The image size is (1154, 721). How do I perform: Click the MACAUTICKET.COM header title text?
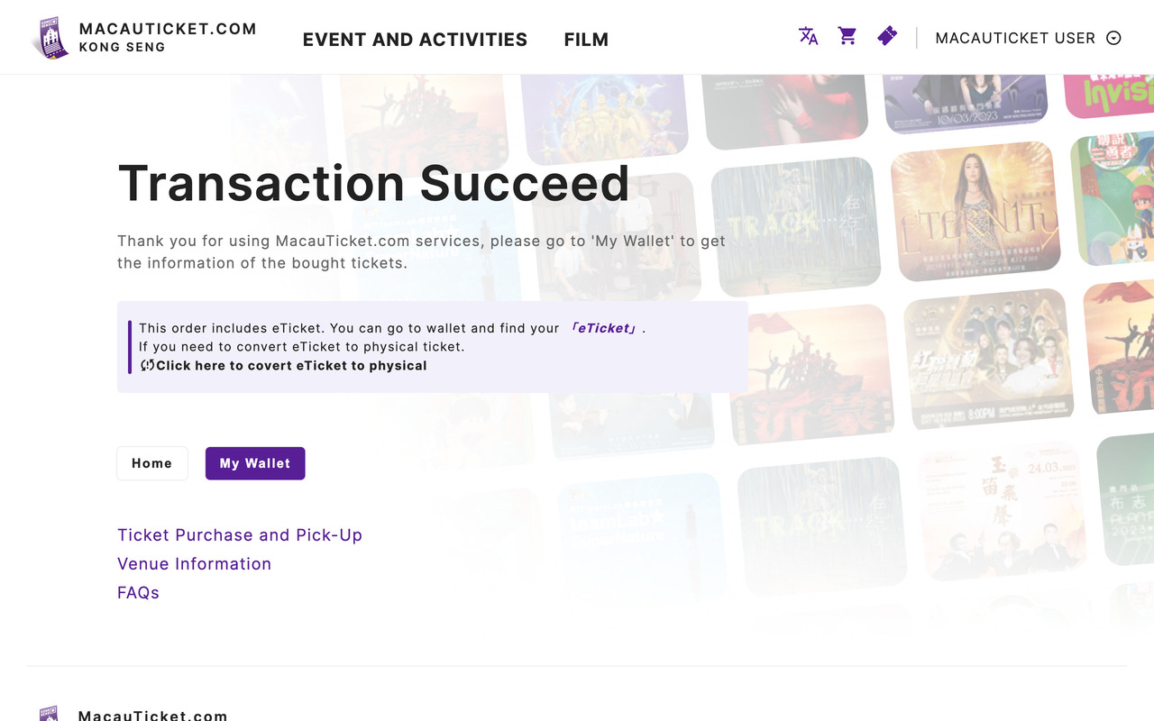pos(168,29)
